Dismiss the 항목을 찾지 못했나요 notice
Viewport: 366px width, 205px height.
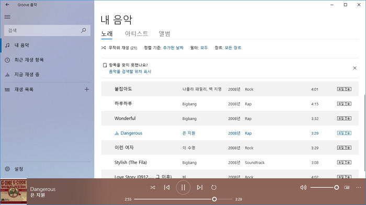(x=355, y=68)
